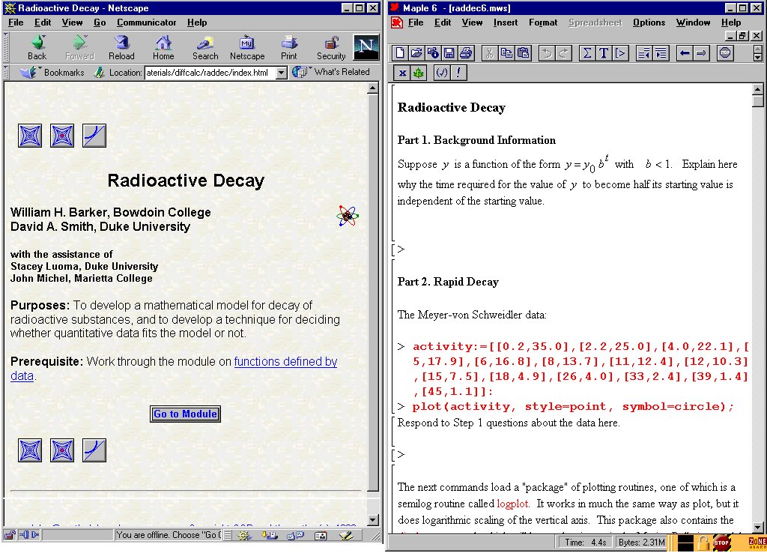Go back with Netscape's Back button
This screenshot has width=767, height=553.
coord(37,47)
